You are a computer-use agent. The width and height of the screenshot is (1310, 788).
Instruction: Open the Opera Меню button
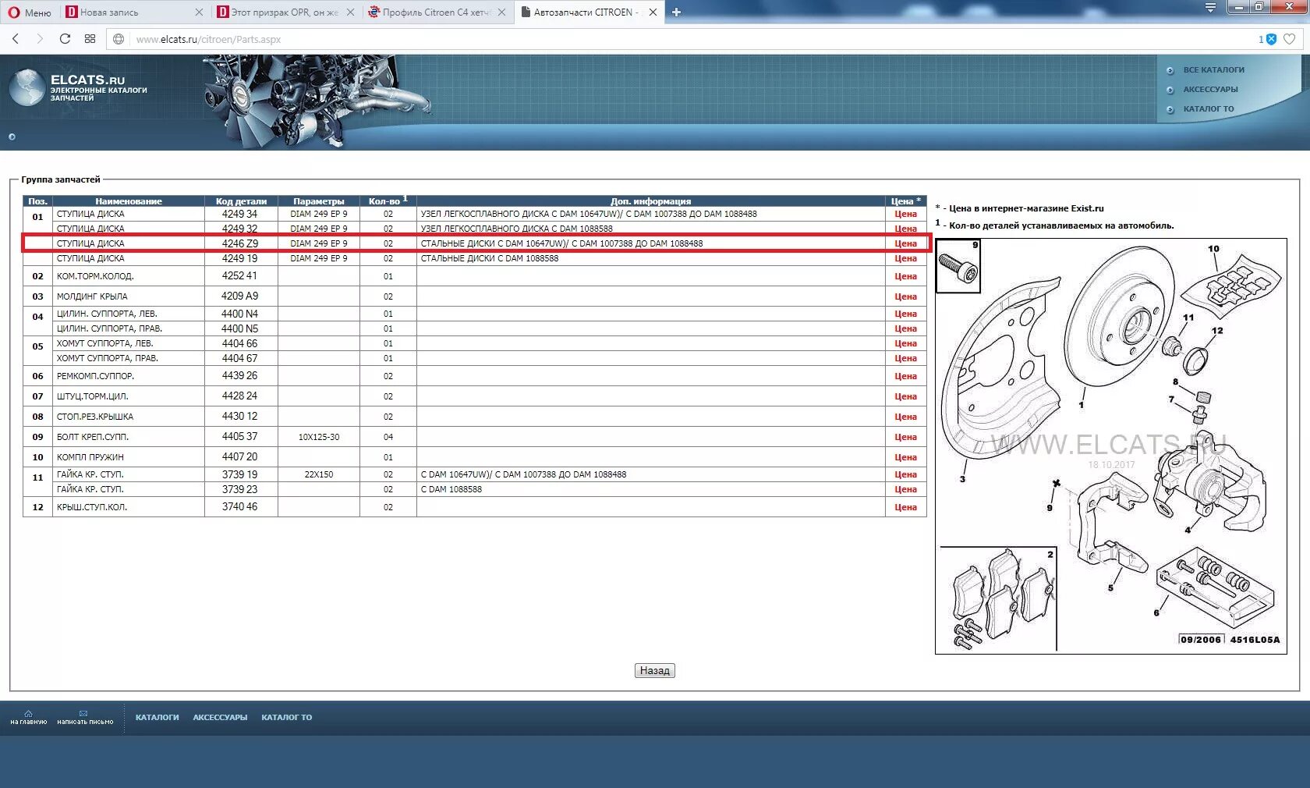pos(30,12)
